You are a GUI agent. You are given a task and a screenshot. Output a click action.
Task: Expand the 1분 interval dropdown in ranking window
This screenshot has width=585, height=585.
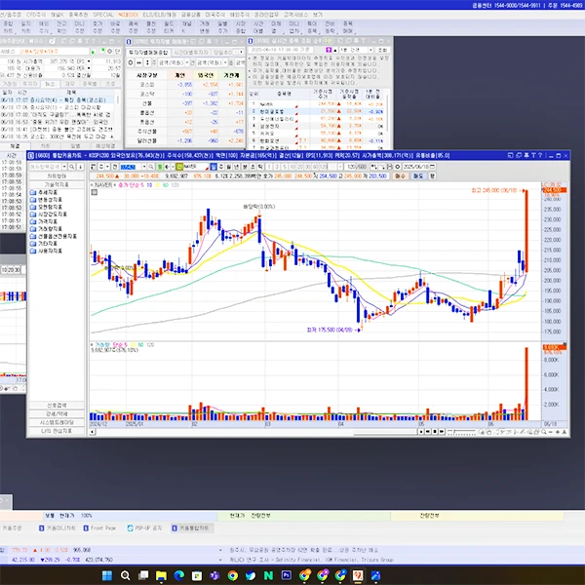370,50
